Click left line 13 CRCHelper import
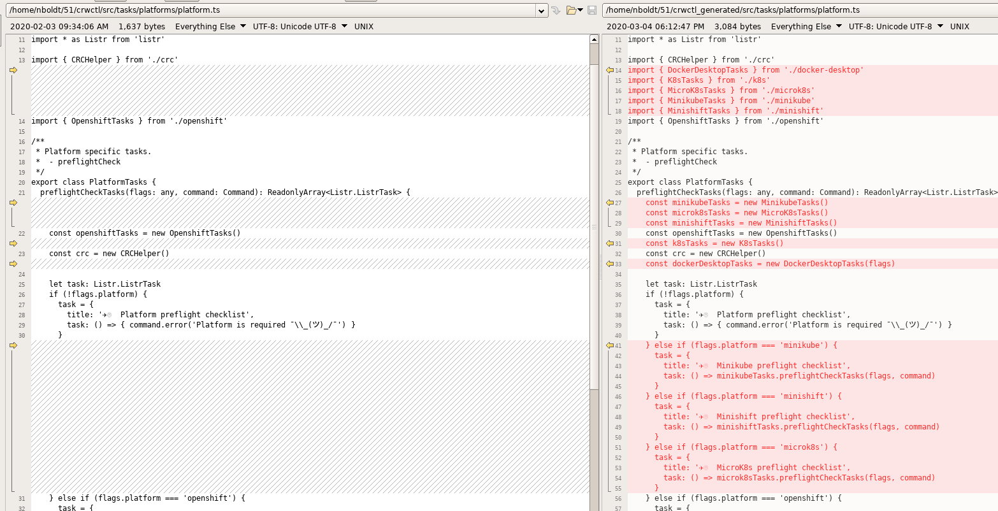Image resolution: width=998 pixels, height=511 pixels. point(105,60)
